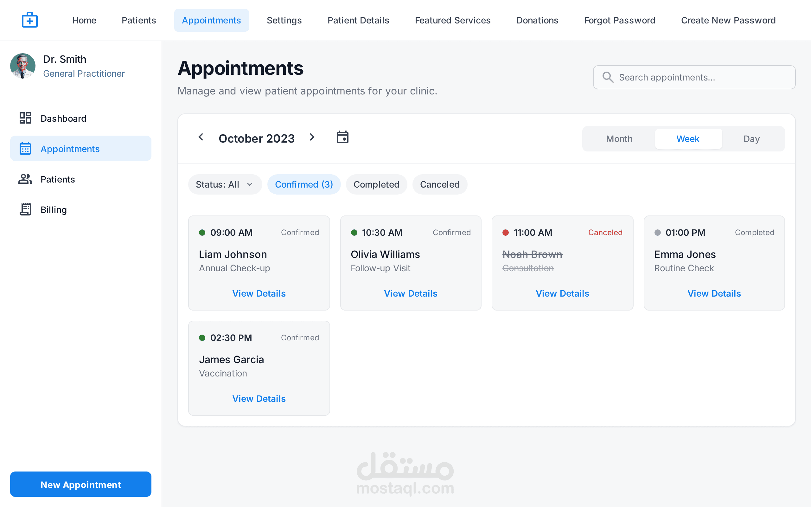
Task: Open the date picker calendar icon
Action: coord(342,137)
